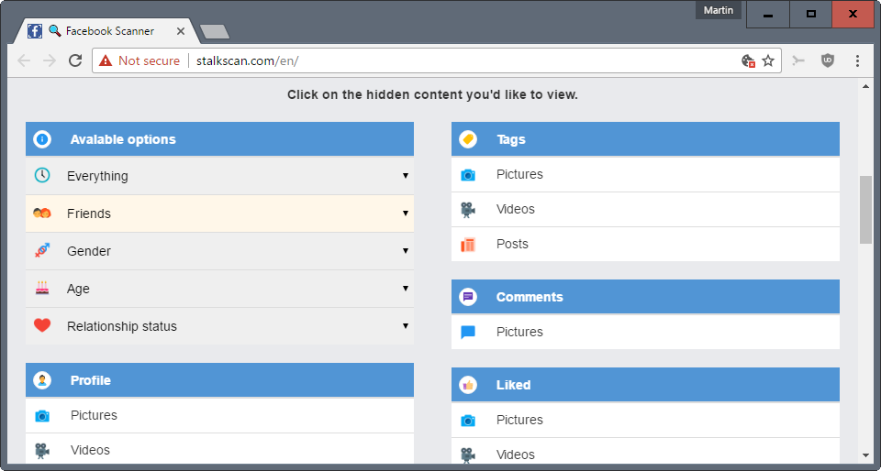
Task: Bookmark this page with the star icon
Action: click(768, 60)
